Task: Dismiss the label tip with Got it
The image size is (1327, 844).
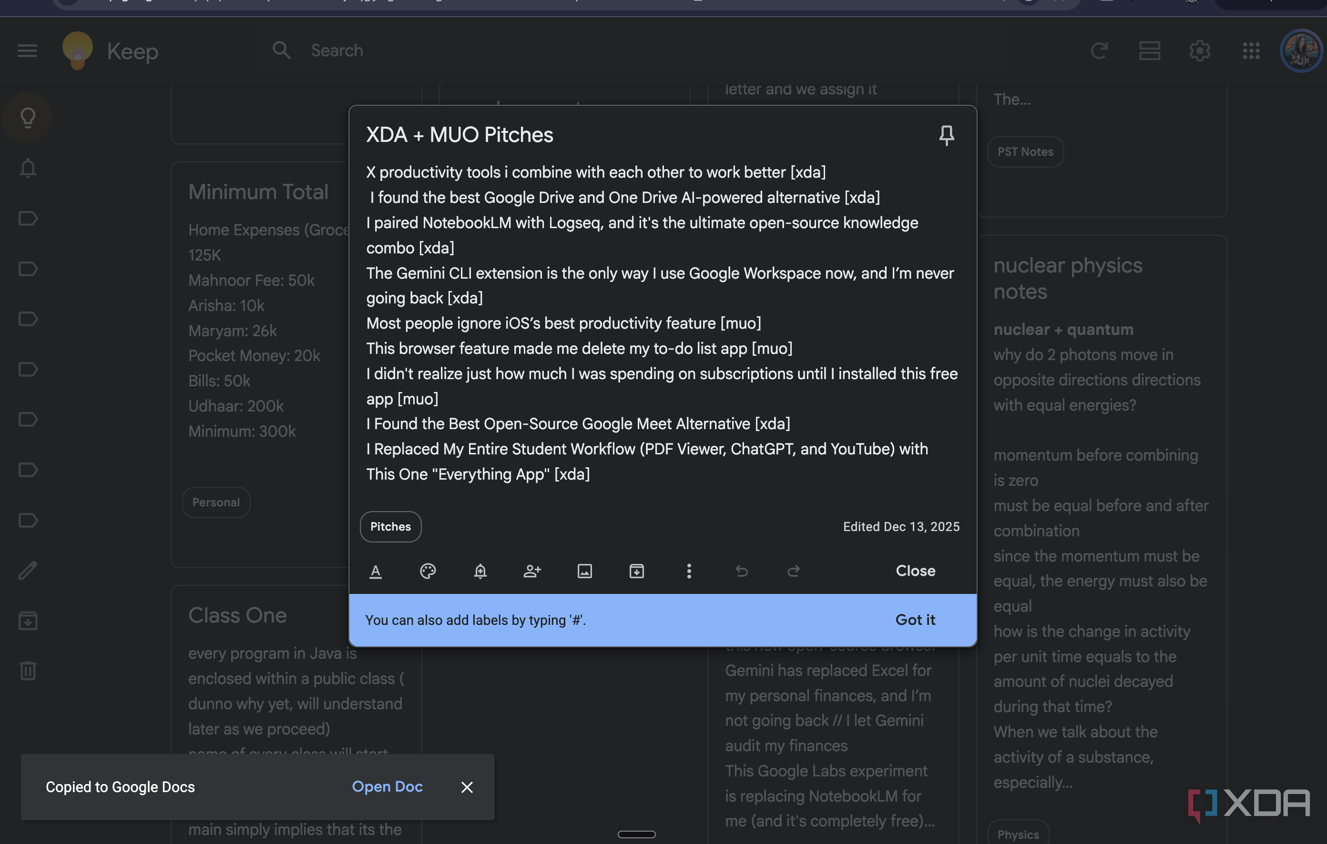Action: pyautogui.click(x=915, y=620)
